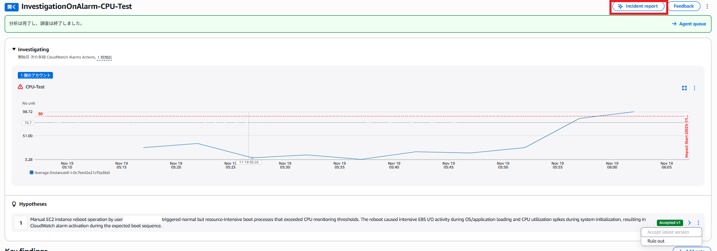Open the investigation's top-right kebab menu

point(707,6)
